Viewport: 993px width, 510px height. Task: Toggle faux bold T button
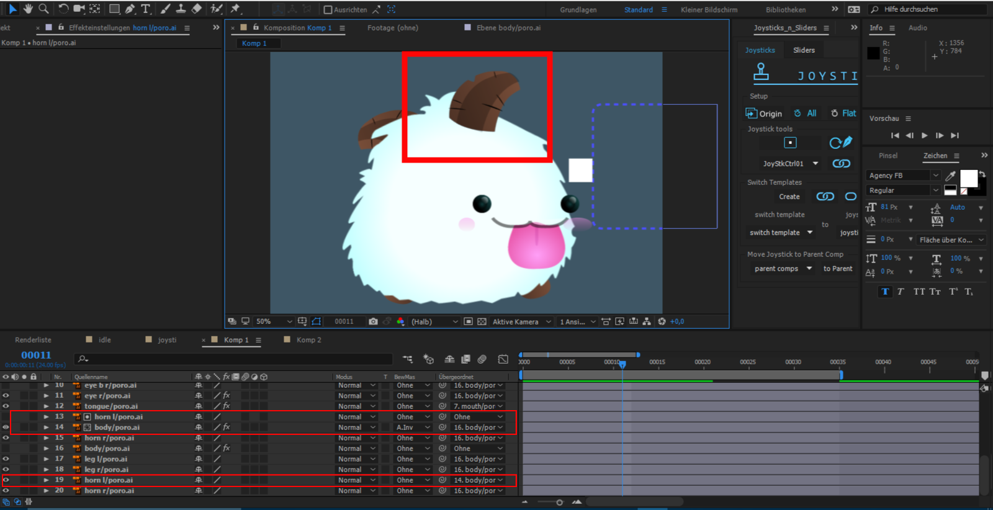tap(885, 292)
